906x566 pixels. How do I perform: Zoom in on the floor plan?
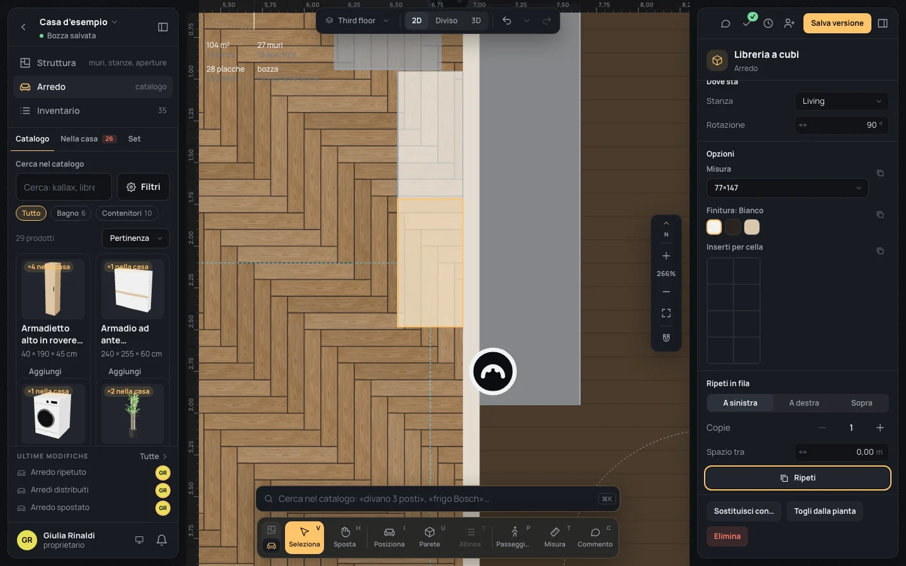[x=666, y=256]
